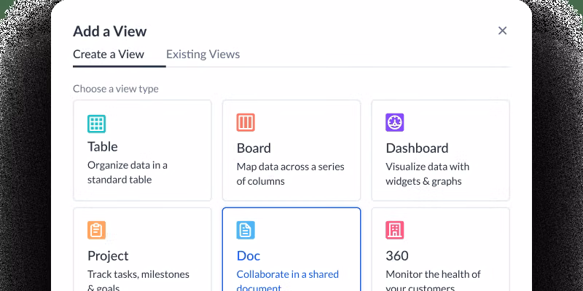The height and width of the screenshot is (291, 583).
Task: Choose the Table view title
Action: tap(103, 147)
